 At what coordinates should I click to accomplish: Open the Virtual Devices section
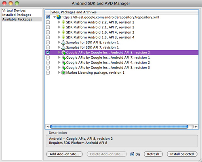(x=14, y=11)
